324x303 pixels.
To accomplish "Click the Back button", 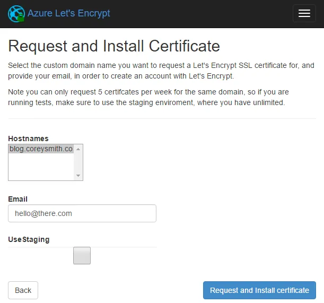I will click(23, 290).
